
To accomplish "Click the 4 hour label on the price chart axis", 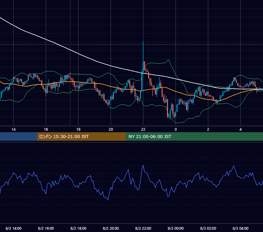I will tap(241, 130).
